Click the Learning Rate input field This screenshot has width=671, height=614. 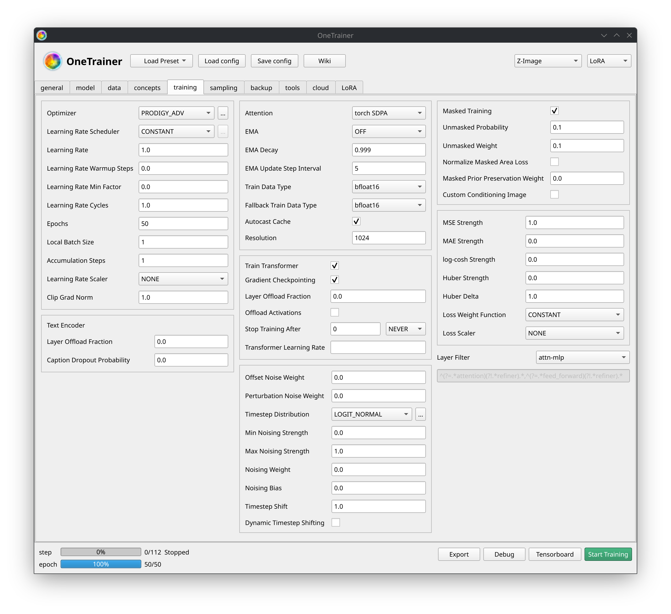(183, 150)
